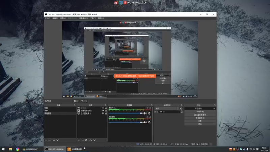Pop out the Audio Mixer dock via its header icon
Image resolution: width=270 pixels, height=152 pixels.
click(x=152, y=105)
